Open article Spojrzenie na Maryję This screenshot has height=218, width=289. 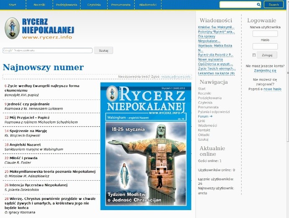coord(28,131)
